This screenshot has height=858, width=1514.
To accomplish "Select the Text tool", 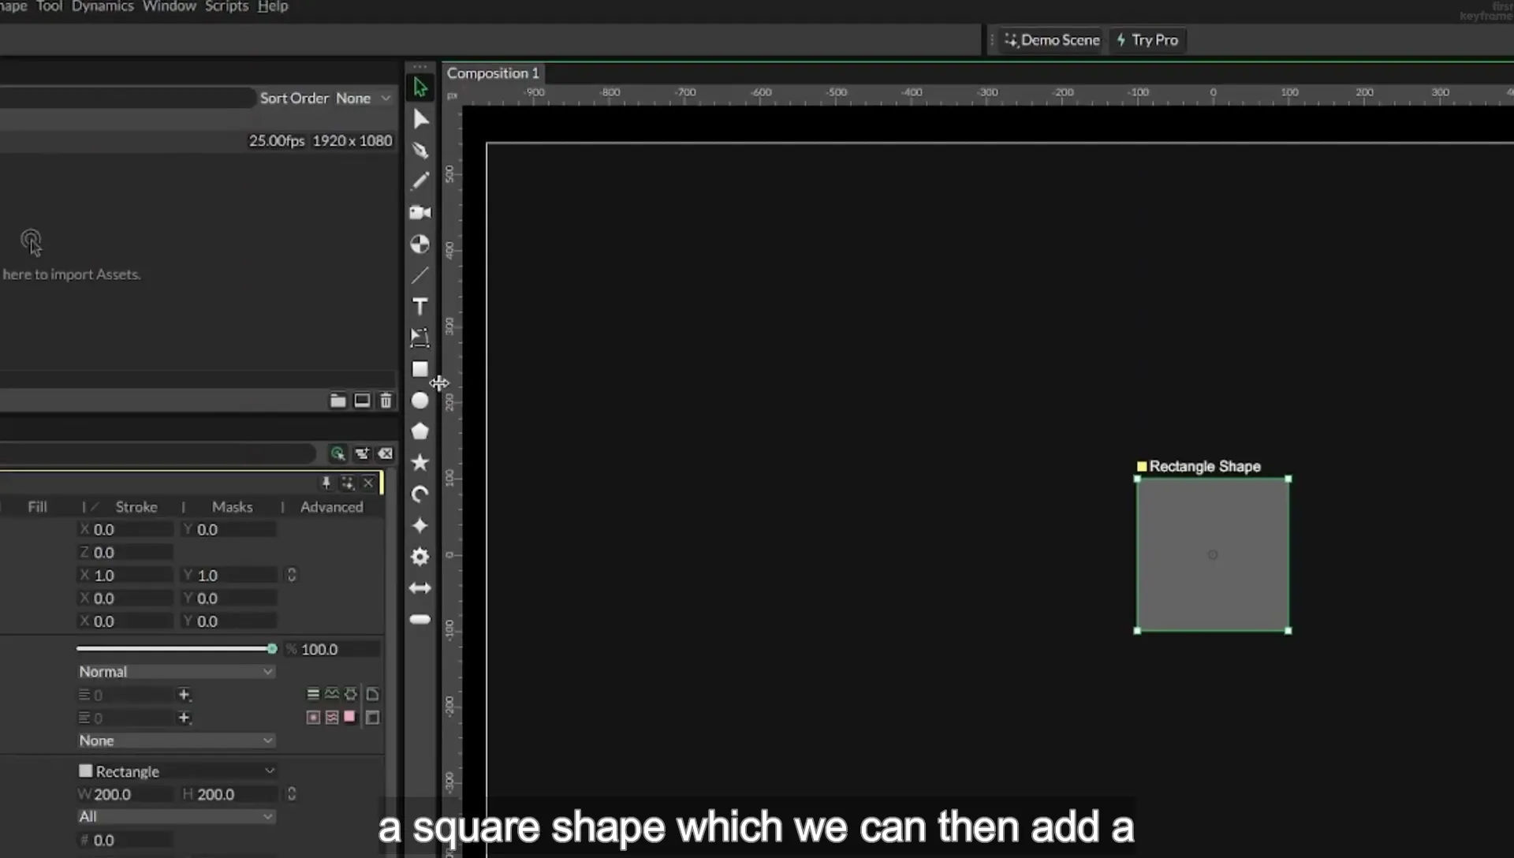I will coord(420,307).
